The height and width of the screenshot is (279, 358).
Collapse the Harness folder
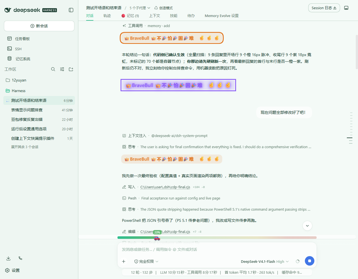(x=39, y=91)
